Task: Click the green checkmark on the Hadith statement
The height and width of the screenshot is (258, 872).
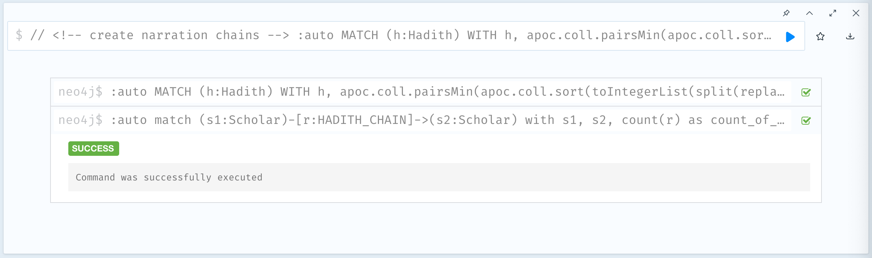Action: click(x=806, y=92)
